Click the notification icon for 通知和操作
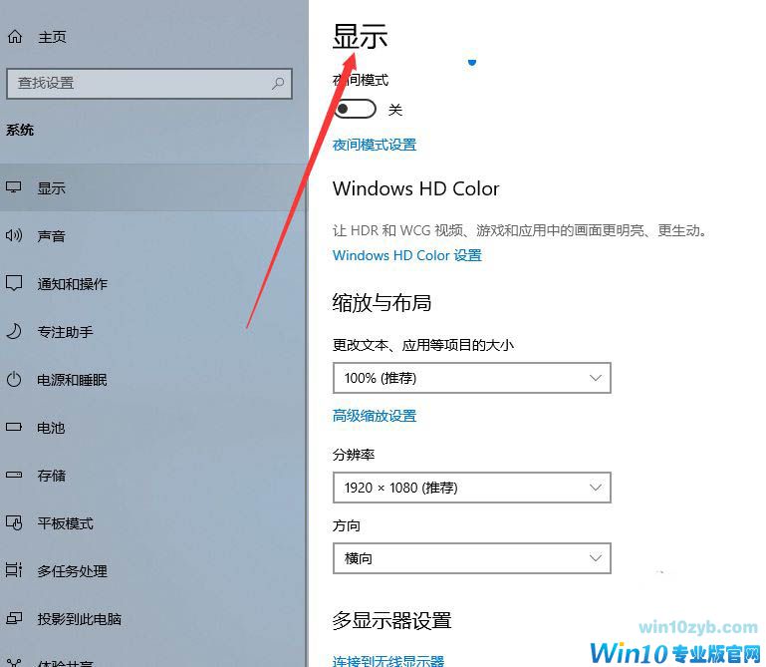 [14, 283]
